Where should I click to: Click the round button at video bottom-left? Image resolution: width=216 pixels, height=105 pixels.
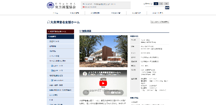click(86, 93)
